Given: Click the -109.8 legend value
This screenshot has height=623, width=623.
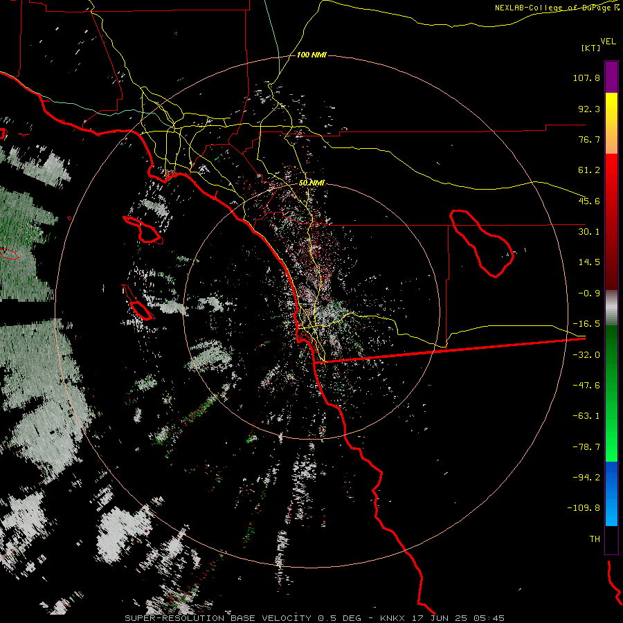Looking at the screenshot, I should [584, 508].
